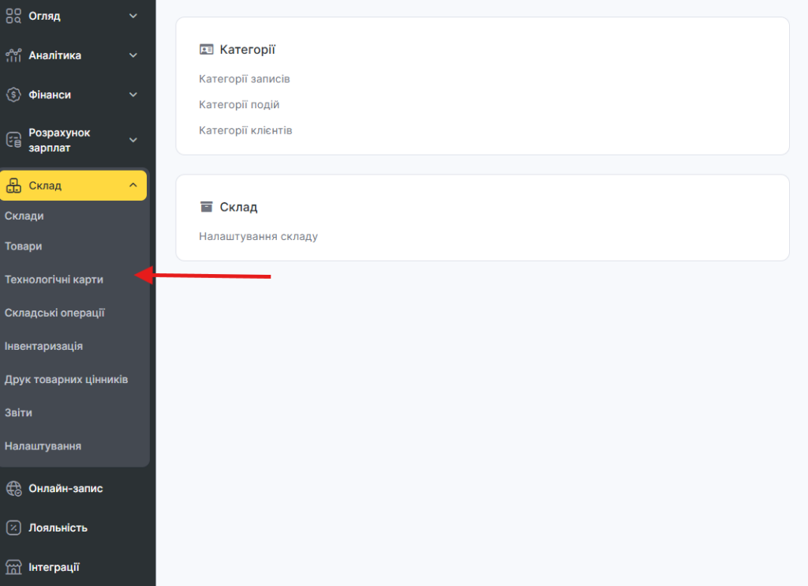Collapse the Склад section chevron

tap(133, 186)
